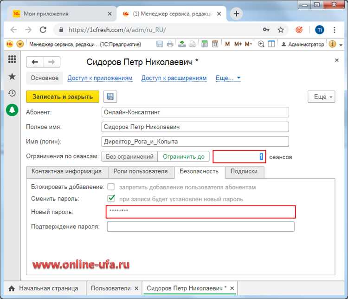Open the sections grid menu icon
Screen dimensions: 348x299
pos(12,59)
